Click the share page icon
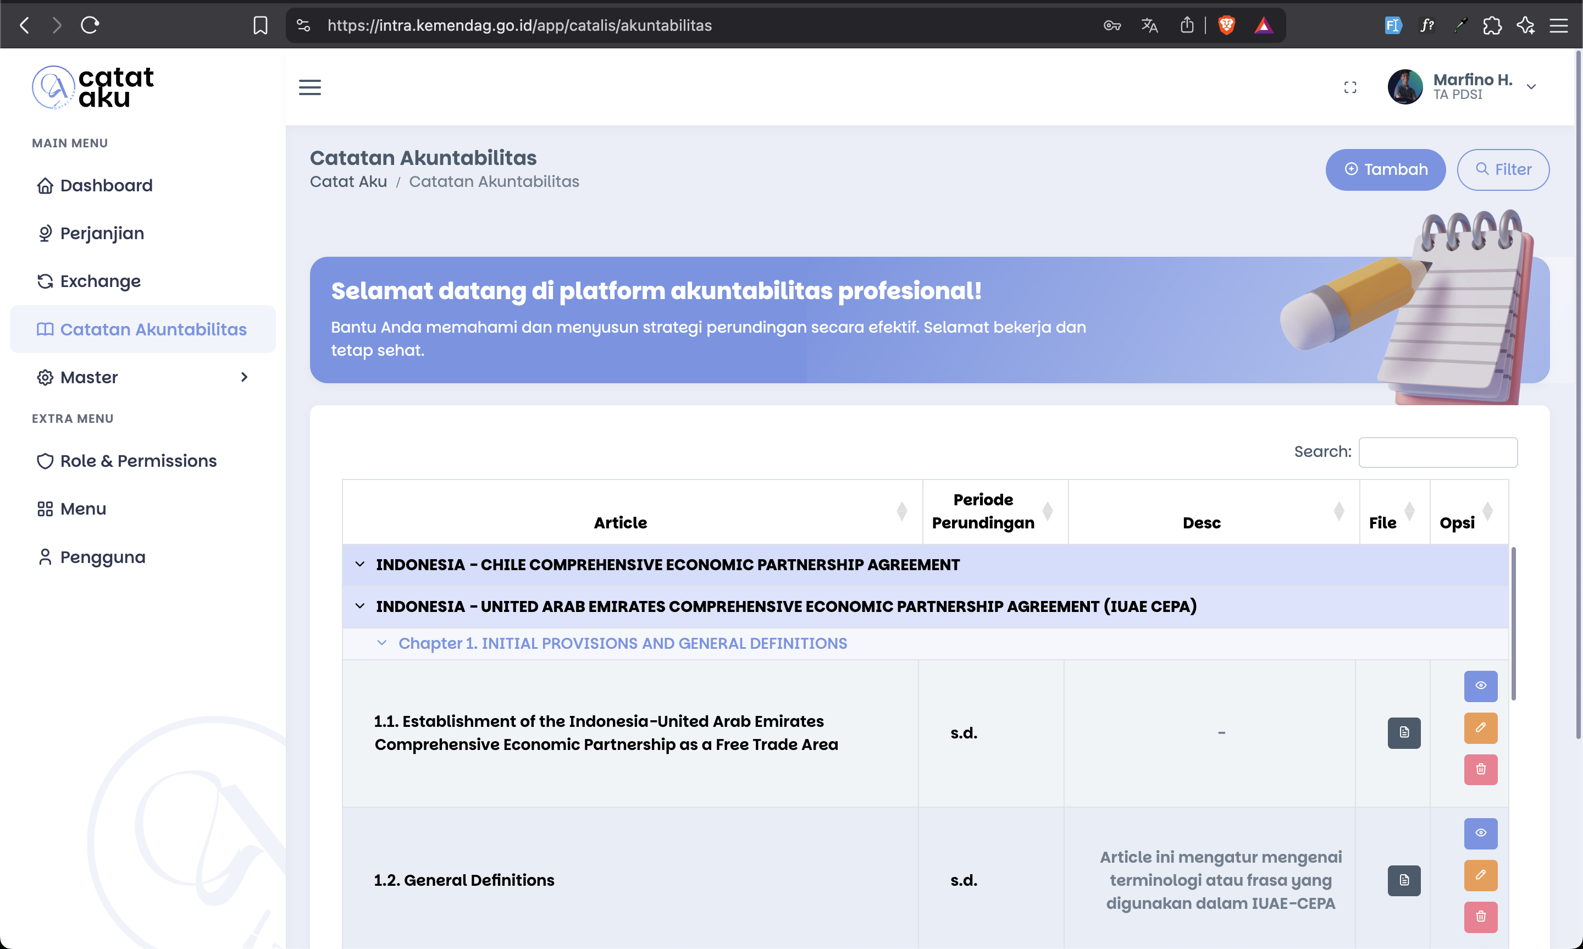1583x949 pixels. tap(1187, 25)
